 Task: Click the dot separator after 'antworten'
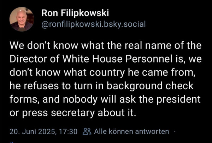pyautogui.click(x=175, y=131)
